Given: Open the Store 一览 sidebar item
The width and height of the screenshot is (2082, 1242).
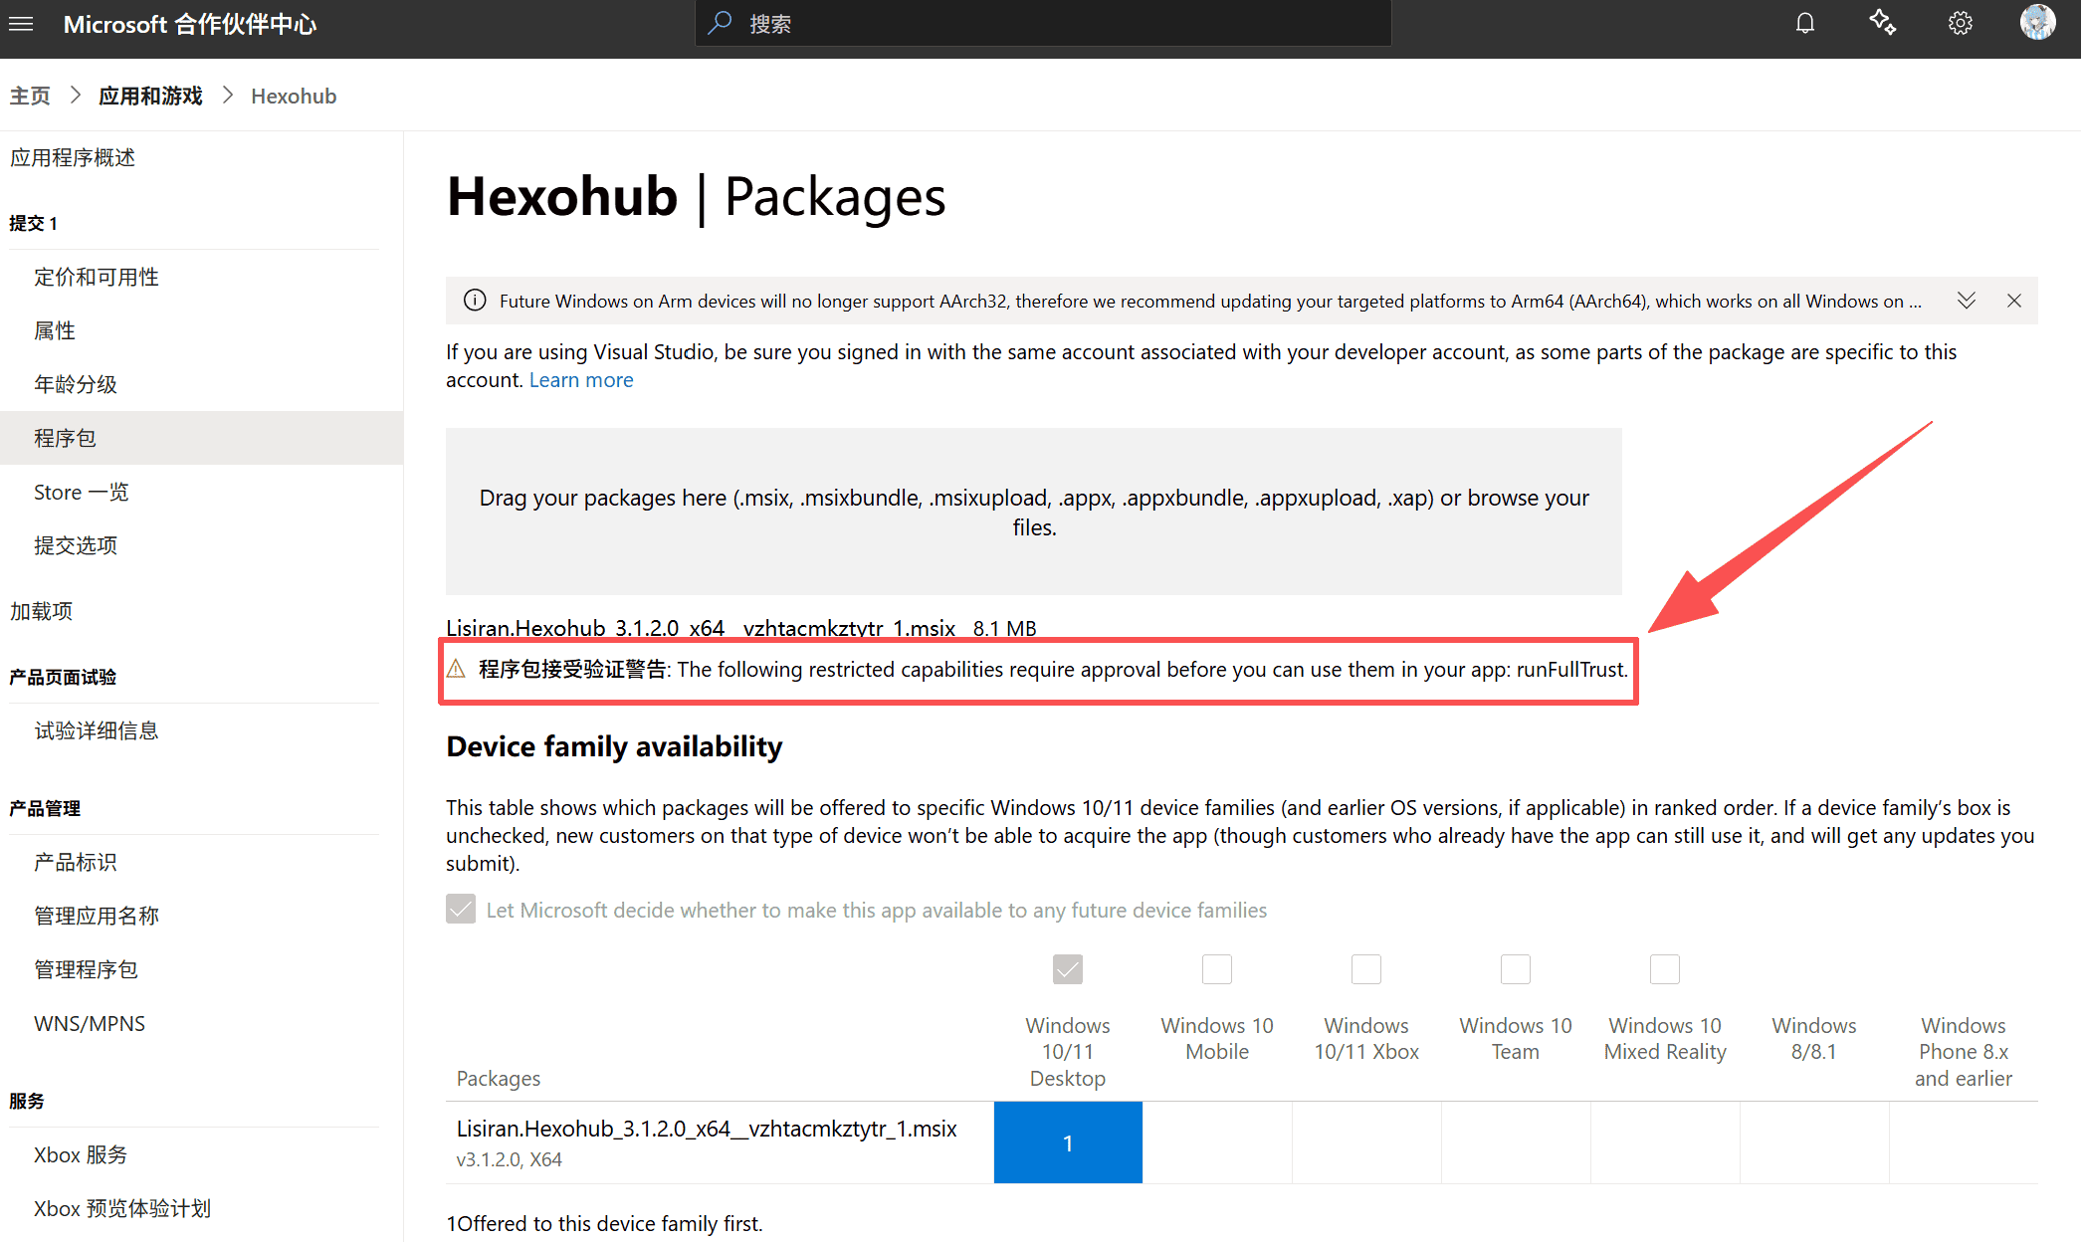Looking at the screenshot, I should coord(82,492).
